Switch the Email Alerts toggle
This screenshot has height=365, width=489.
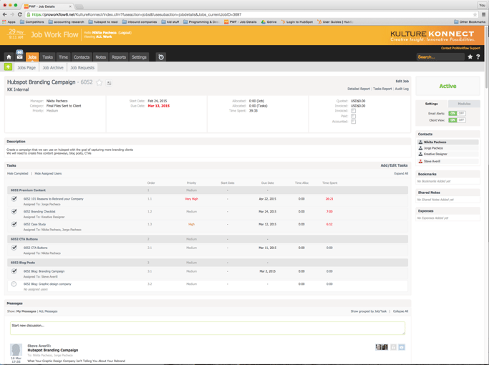(x=457, y=113)
